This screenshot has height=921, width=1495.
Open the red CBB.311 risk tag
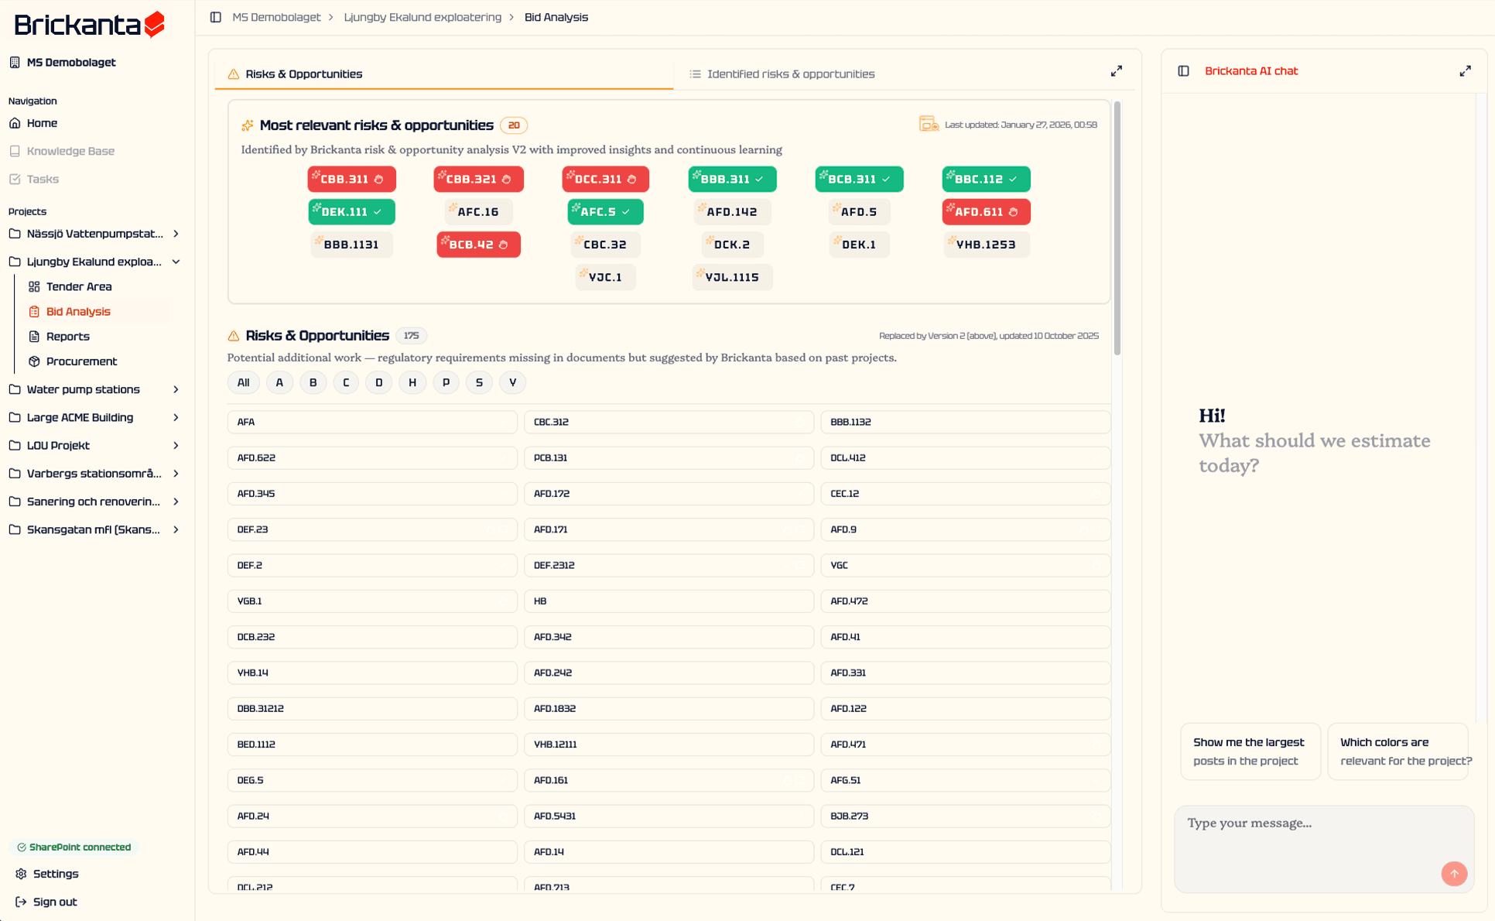tap(351, 179)
